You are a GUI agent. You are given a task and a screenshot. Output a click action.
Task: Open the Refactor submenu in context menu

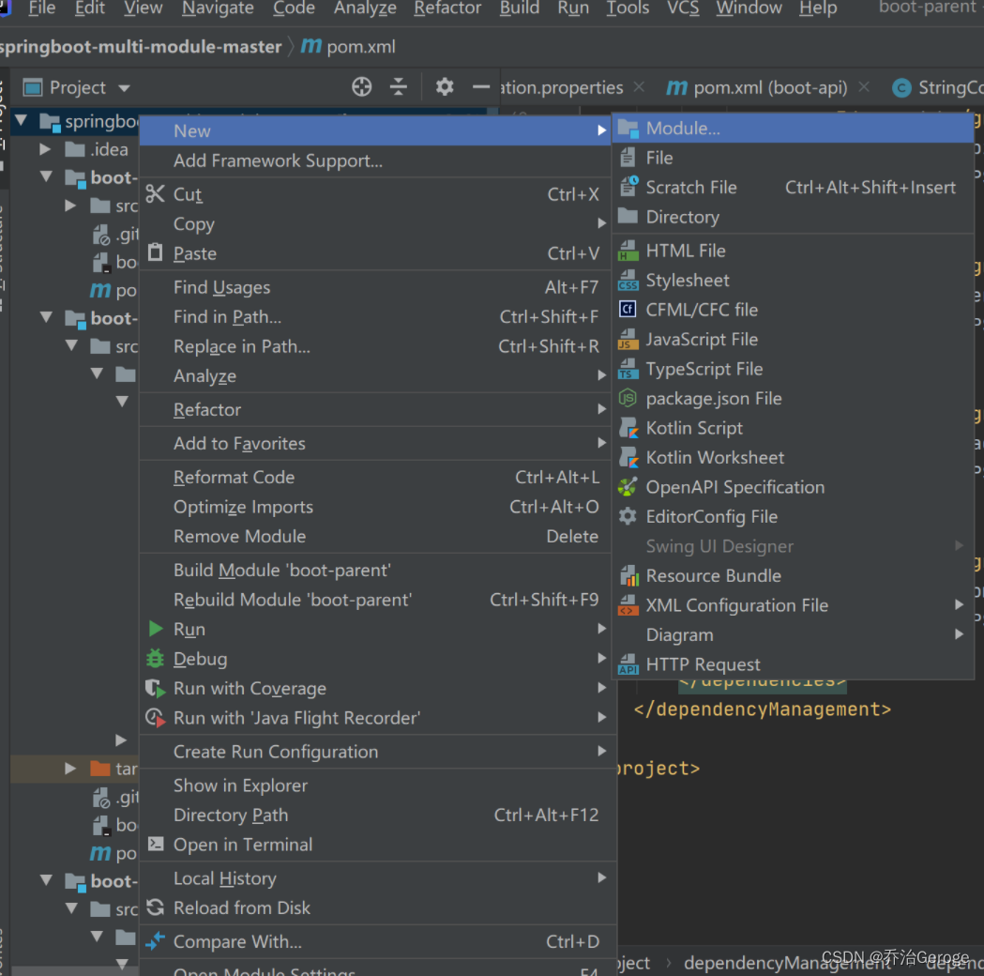tap(374, 410)
